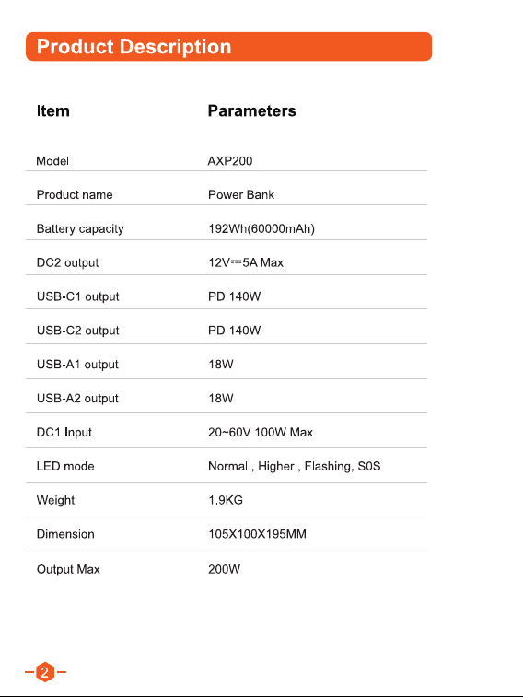Screen dimensions: 523x697
Task: Select the USB-C1 output label
Action: coord(77,296)
